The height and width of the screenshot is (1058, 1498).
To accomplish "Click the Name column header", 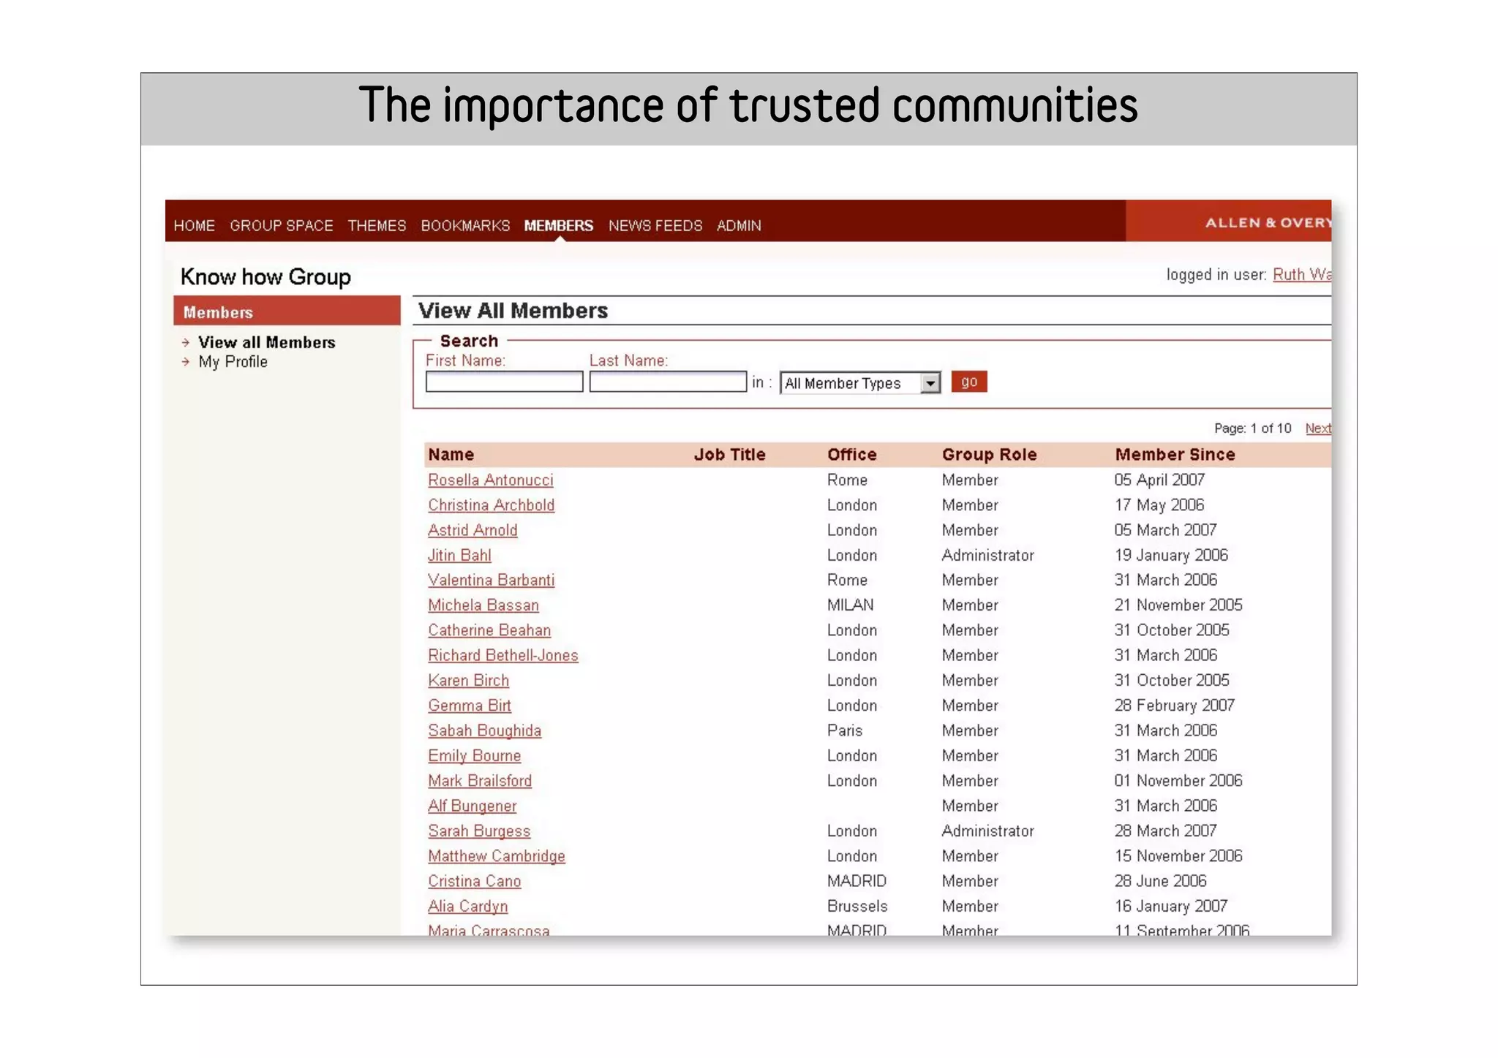I will coord(451,455).
